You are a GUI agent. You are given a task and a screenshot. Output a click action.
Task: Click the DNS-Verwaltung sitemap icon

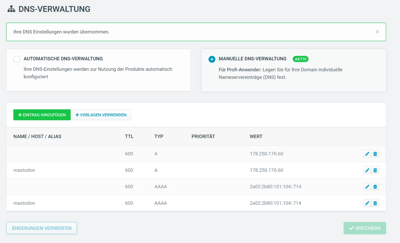tap(11, 9)
